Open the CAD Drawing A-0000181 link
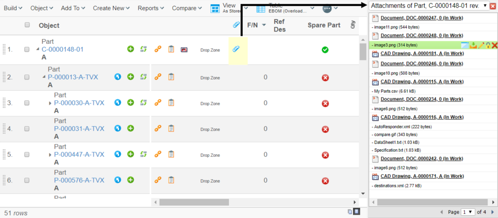This screenshot has height=218, width=498. coord(422,54)
